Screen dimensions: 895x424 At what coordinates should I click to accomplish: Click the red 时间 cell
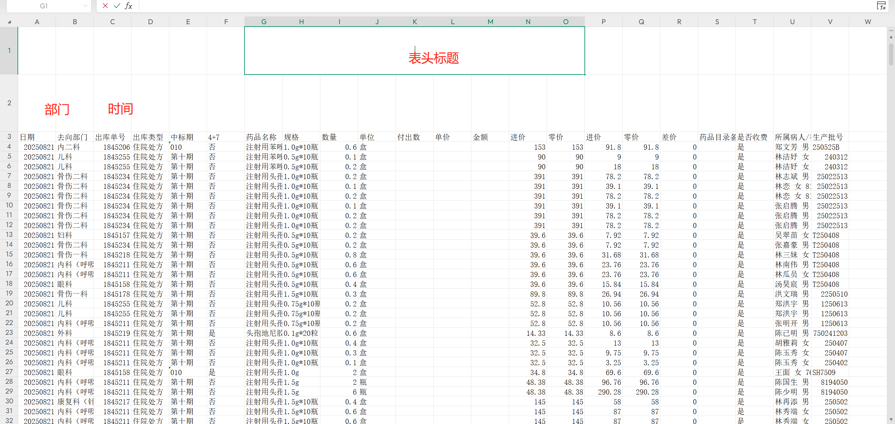click(x=120, y=108)
